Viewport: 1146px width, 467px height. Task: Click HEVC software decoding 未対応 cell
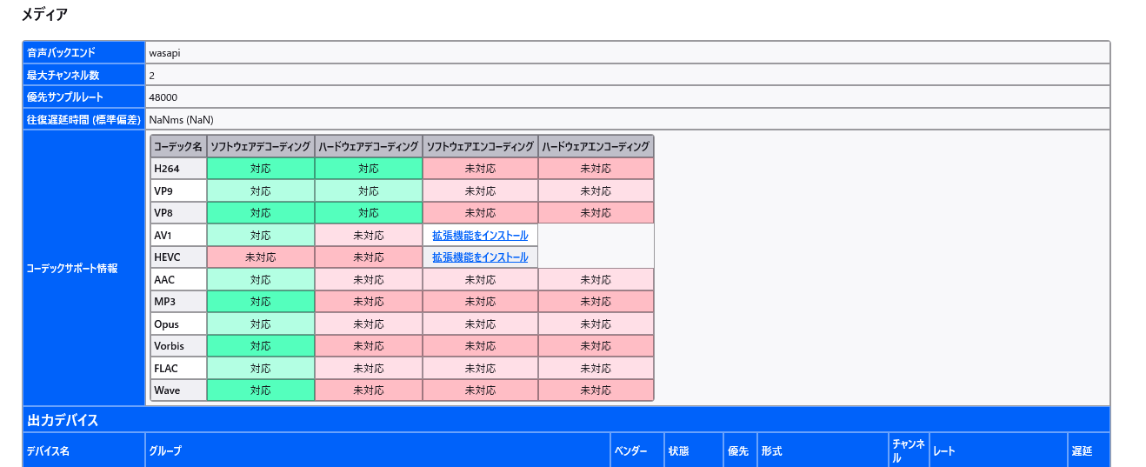[261, 257]
